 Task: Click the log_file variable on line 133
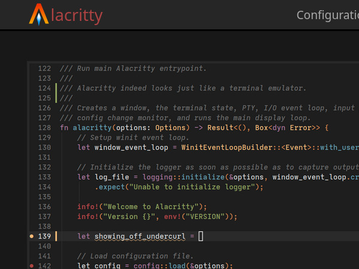pos(111,177)
